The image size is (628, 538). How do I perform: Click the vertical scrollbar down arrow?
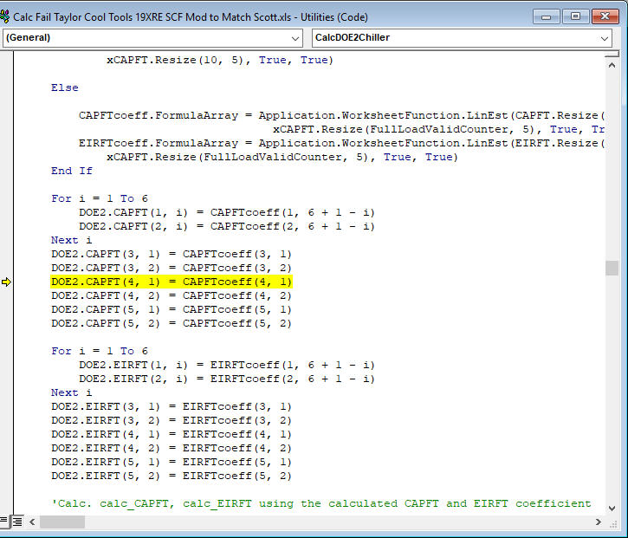coord(612,509)
